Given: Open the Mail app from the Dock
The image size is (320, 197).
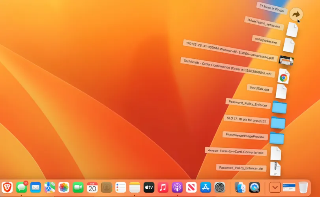Looking at the screenshot, I should (x=36, y=187).
